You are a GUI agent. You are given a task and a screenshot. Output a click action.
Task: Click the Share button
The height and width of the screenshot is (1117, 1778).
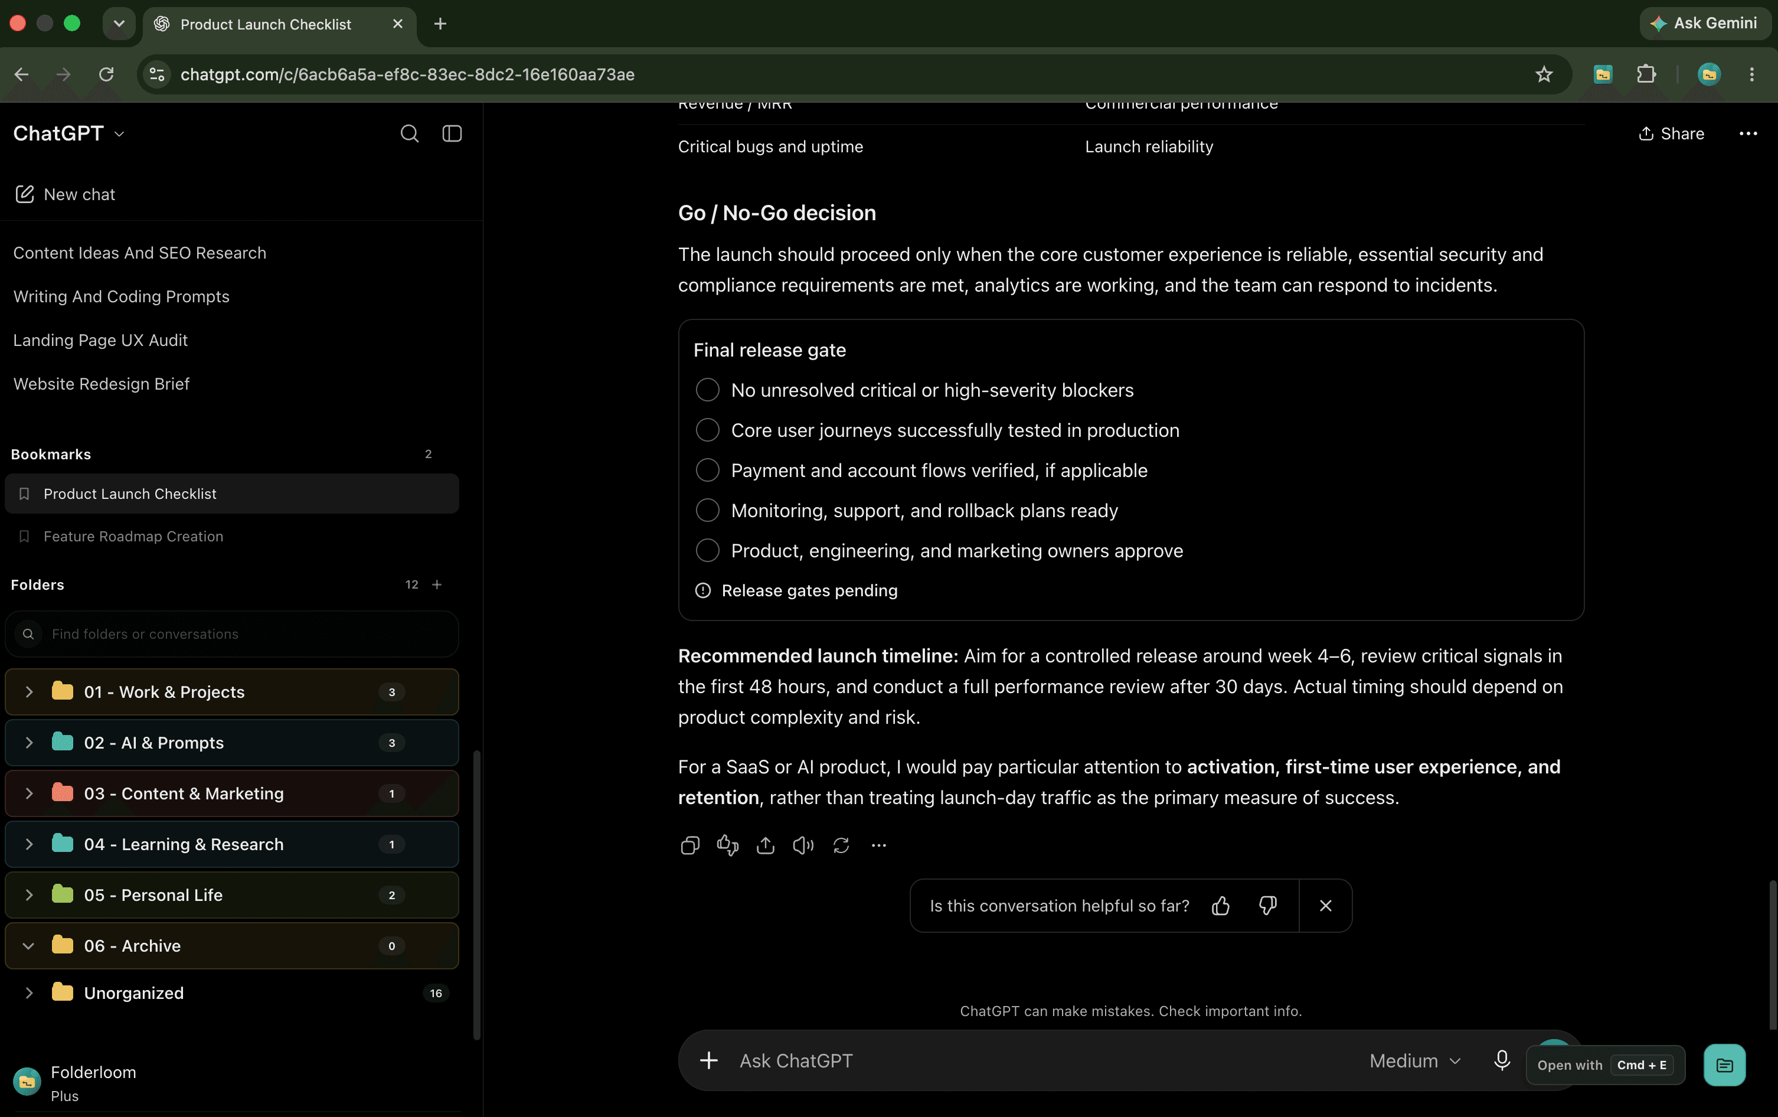1671,133
